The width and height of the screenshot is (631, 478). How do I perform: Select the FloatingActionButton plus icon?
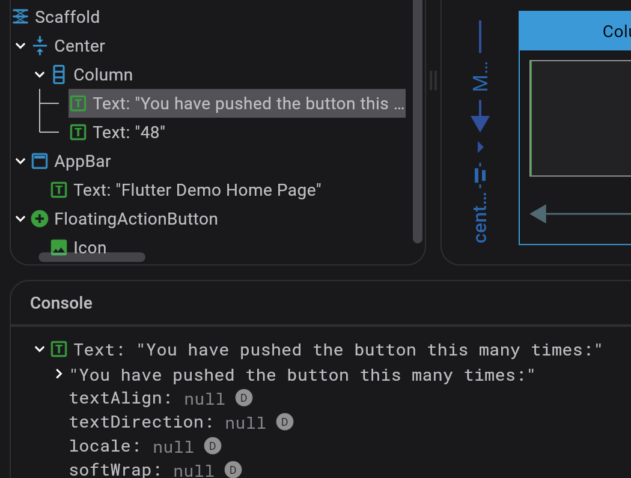[x=39, y=219]
